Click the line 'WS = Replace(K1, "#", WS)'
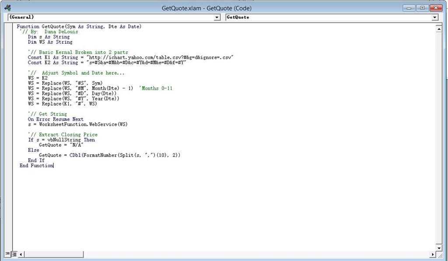 63,104
